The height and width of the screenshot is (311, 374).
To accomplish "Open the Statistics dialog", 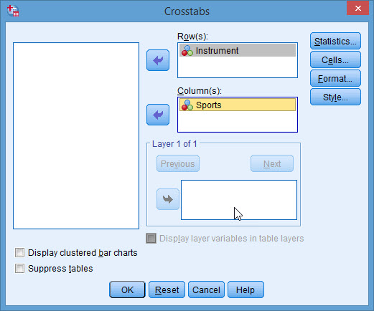I will click(x=335, y=41).
